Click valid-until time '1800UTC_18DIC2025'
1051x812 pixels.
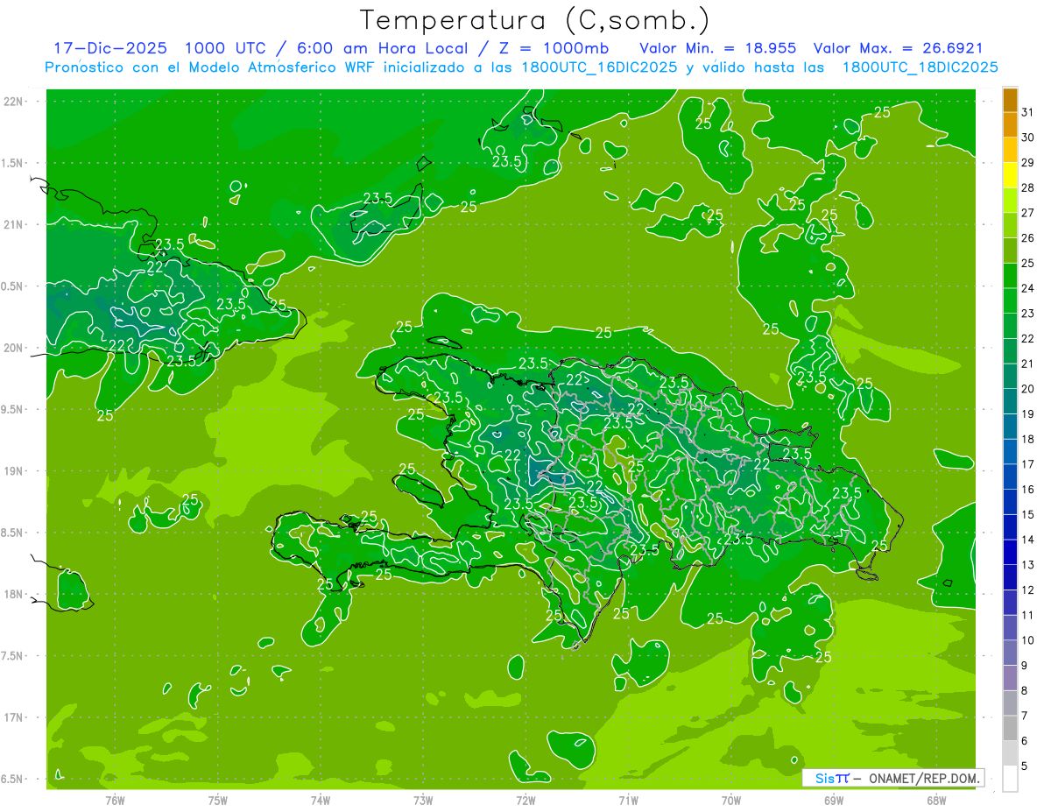click(x=921, y=67)
